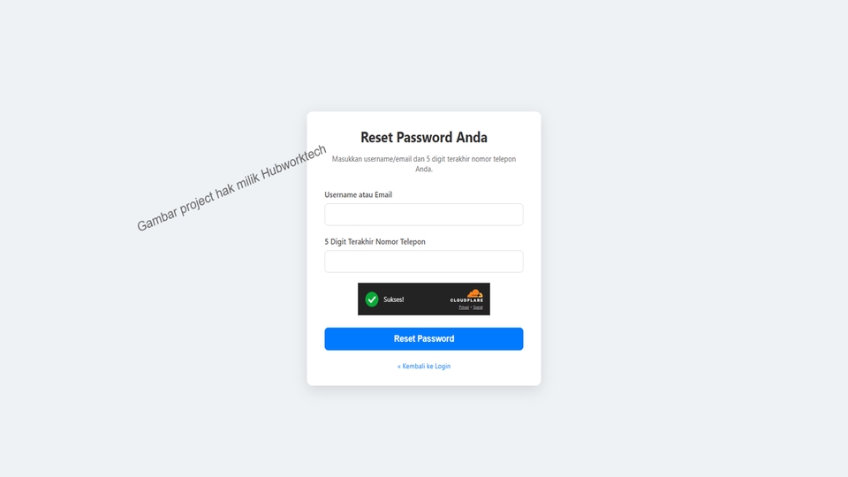The image size is (848, 477).
Task: Click the orange Cloudflare cloud logo
Action: (475, 293)
